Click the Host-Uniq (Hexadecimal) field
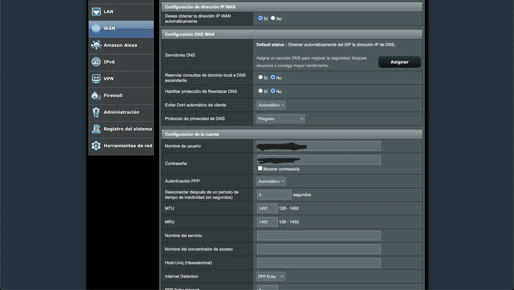Image resolution: width=514 pixels, height=290 pixels. tap(319, 263)
